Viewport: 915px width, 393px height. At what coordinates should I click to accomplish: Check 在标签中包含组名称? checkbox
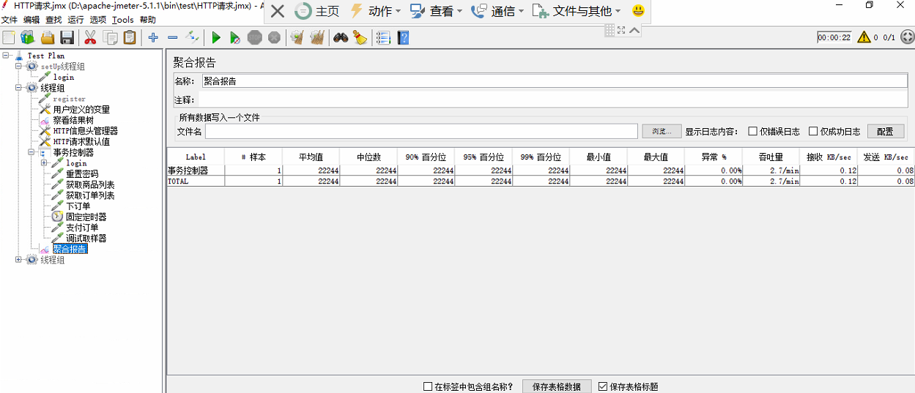(x=428, y=386)
